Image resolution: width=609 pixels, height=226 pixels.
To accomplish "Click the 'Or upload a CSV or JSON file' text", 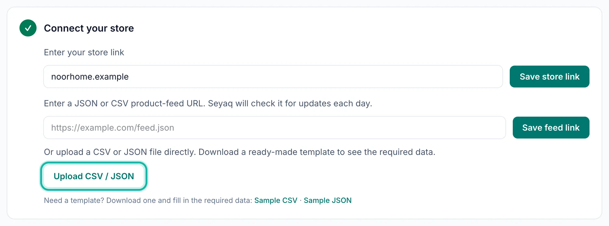I will click(240, 152).
